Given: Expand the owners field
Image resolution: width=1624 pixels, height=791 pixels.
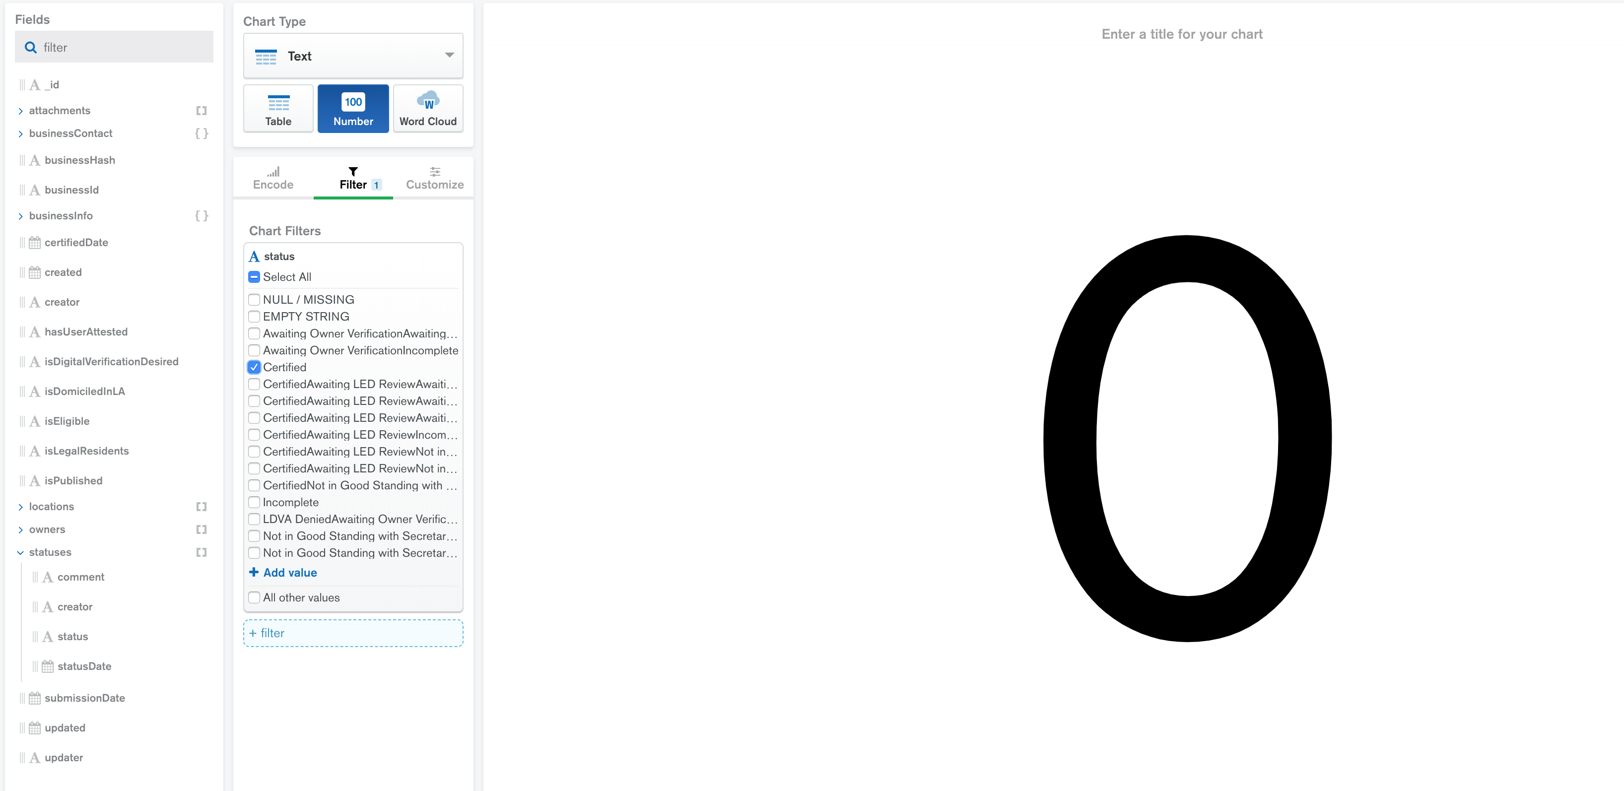Looking at the screenshot, I should (x=20, y=530).
